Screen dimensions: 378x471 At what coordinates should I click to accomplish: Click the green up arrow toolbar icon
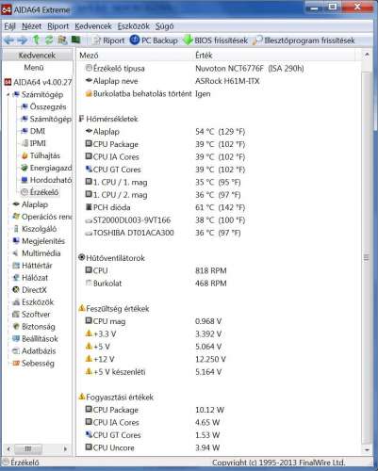(36, 40)
